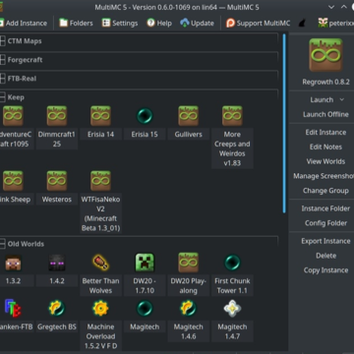This screenshot has height=354, width=354.
Task: Click the Add Instance toolbar button
Action: (24, 24)
